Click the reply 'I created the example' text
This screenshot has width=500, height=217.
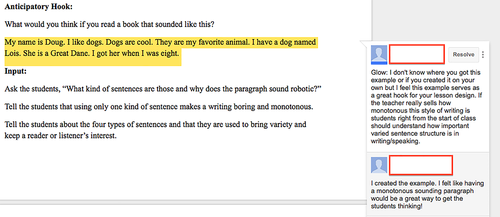tap(427, 195)
